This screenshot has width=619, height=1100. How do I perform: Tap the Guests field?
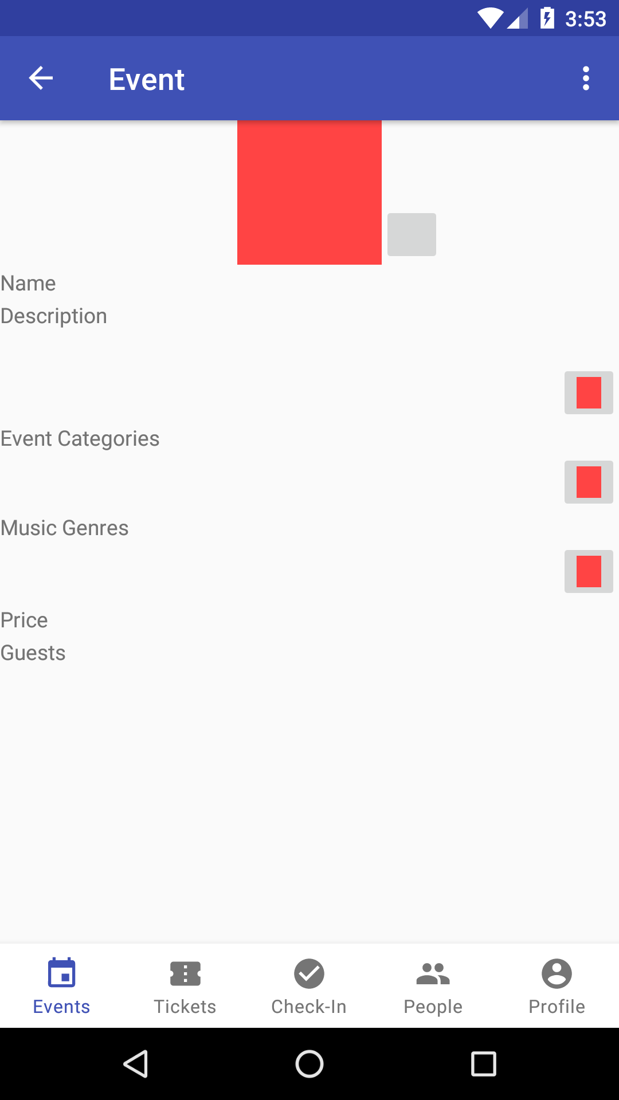click(33, 653)
